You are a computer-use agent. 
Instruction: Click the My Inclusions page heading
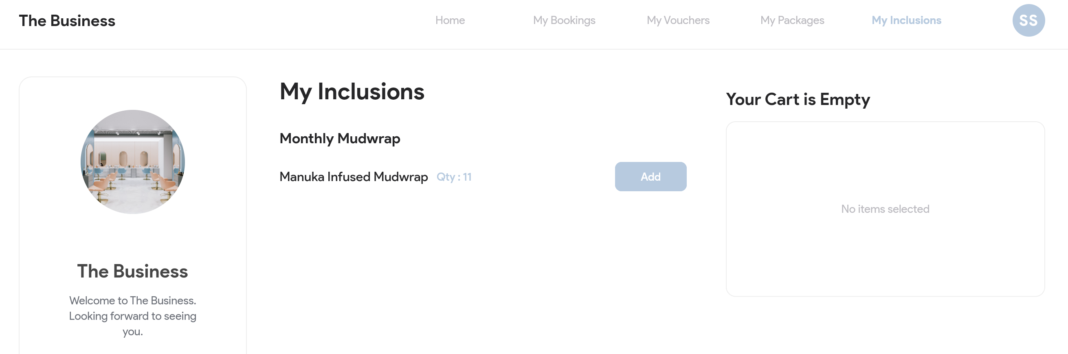tap(352, 92)
